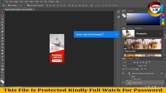
Task: Toggle lock position icon
Action: (132, 69)
